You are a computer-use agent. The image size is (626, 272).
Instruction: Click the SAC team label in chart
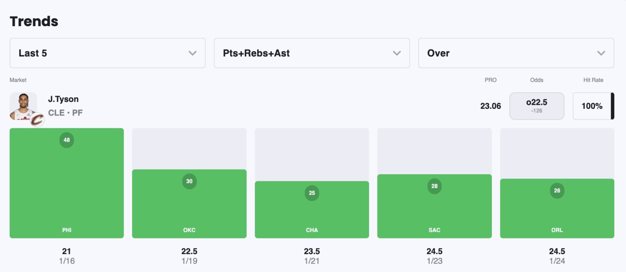tap(434, 230)
